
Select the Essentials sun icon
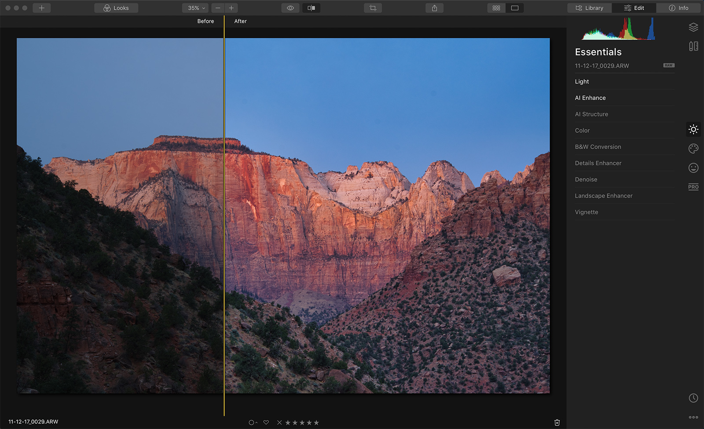pyautogui.click(x=693, y=129)
